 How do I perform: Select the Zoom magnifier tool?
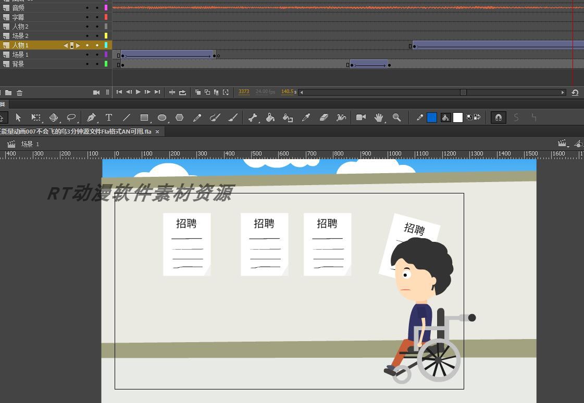[x=396, y=118]
